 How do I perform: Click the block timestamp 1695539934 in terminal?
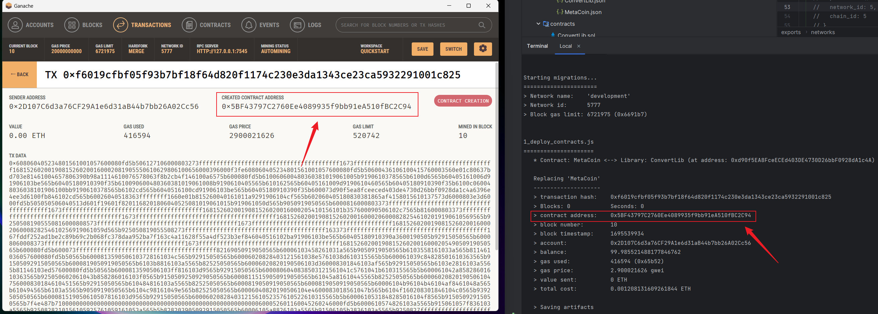click(x=627, y=234)
